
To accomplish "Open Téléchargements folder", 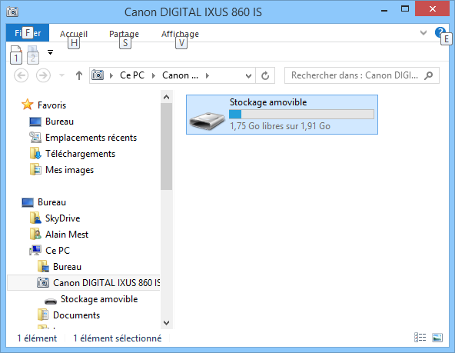I will (x=80, y=154).
